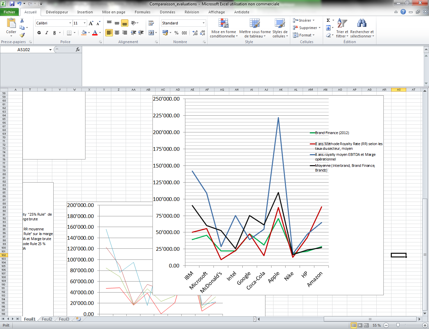
Task: Click the Copy icon
Action: click(22, 28)
